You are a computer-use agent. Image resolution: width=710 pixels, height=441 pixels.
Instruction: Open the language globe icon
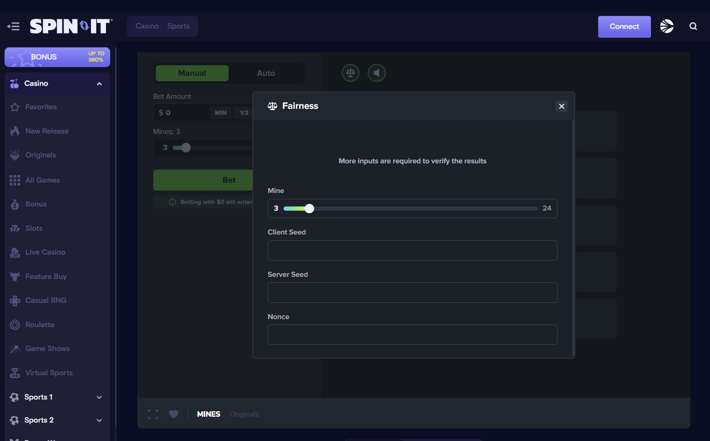666,26
